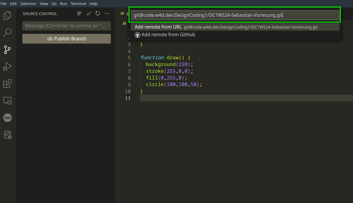Image resolution: width=353 pixels, height=203 pixels.
Task: Open the Explorer view in activity bar
Action: (7, 15)
